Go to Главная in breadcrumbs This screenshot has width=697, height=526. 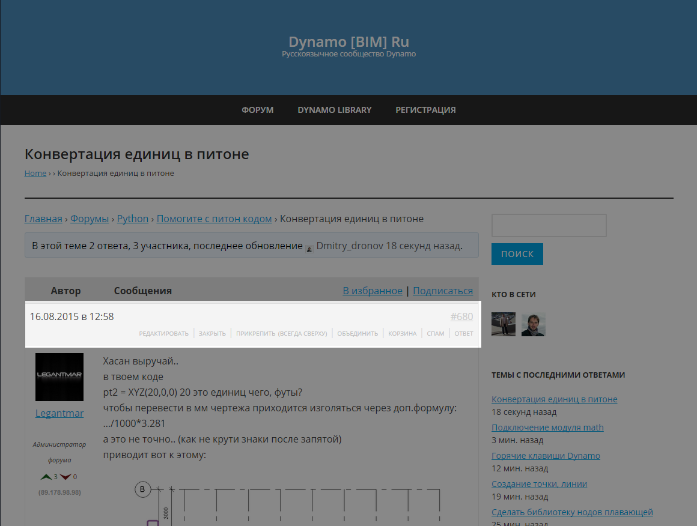[43, 219]
